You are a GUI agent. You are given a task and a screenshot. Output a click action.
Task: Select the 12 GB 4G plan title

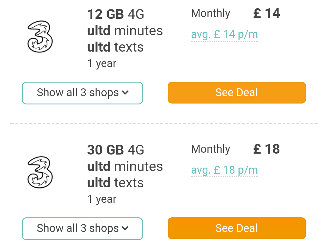pyautogui.click(x=116, y=14)
